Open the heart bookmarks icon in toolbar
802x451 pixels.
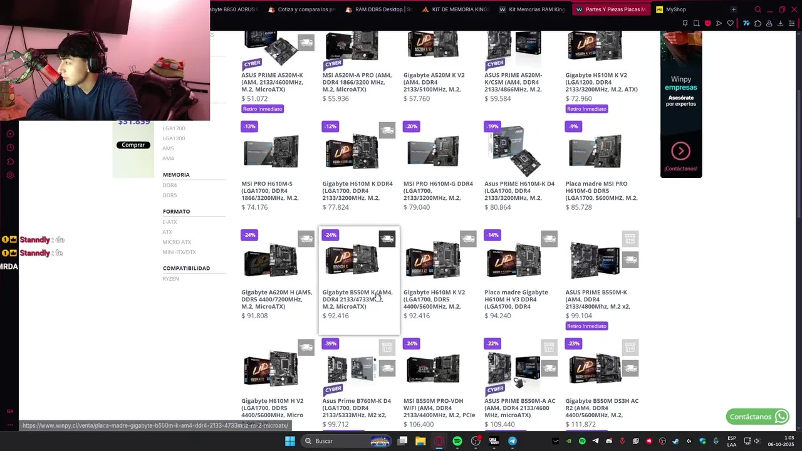pos(730,23)
